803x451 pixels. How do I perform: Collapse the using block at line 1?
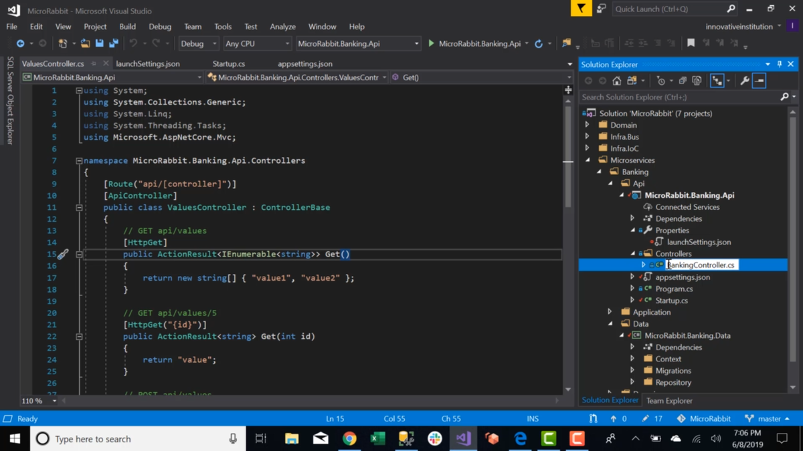pyautogui.click(x=79, y=91)
